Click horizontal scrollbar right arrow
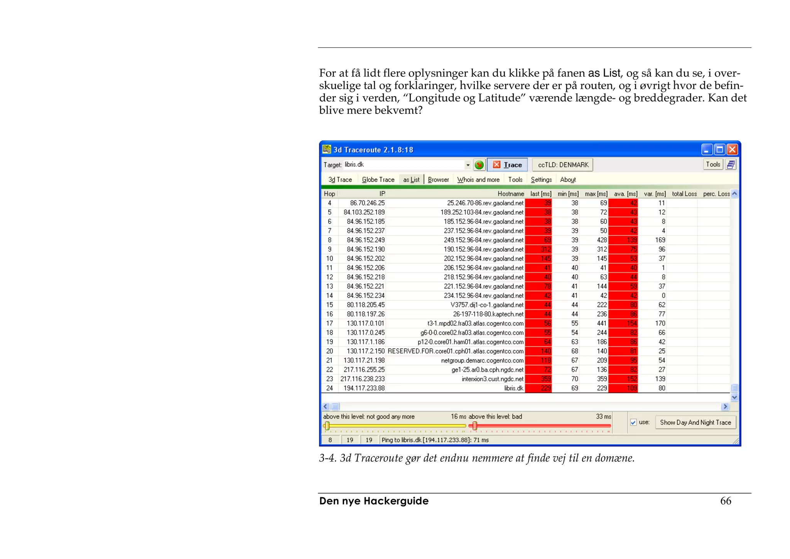This screenshot has height=559, width=790. pos(725,407)
